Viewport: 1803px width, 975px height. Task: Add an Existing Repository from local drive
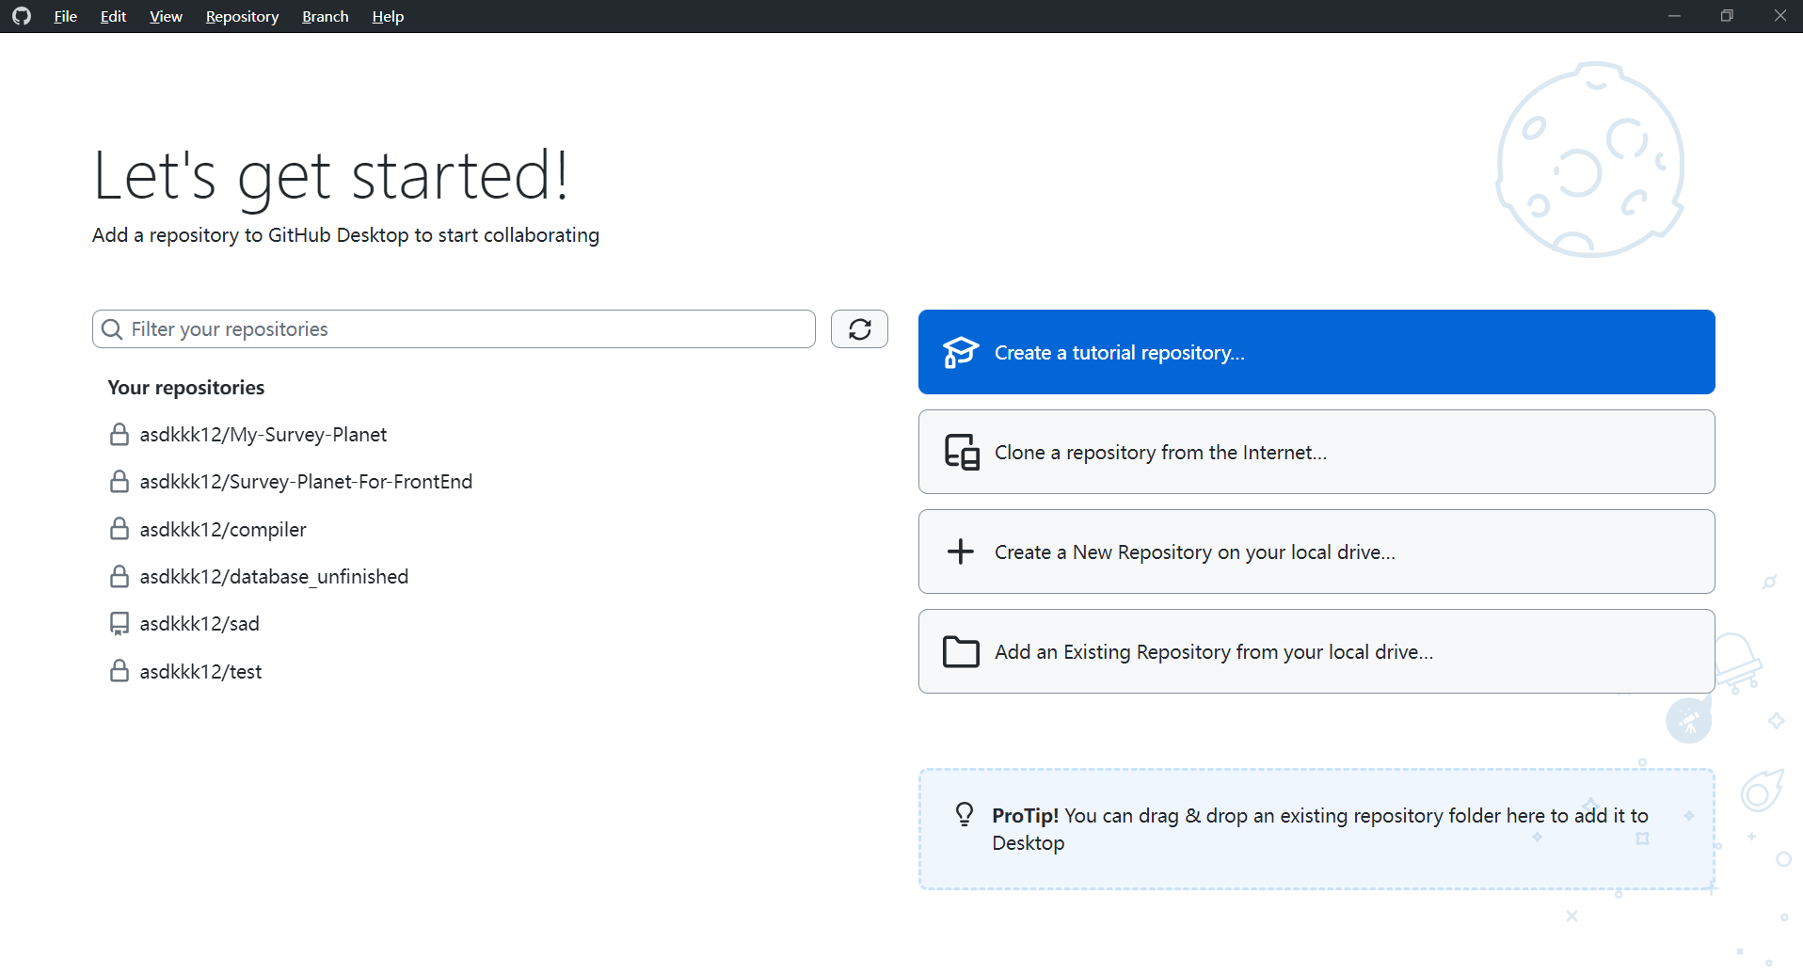coord(1316,651)
